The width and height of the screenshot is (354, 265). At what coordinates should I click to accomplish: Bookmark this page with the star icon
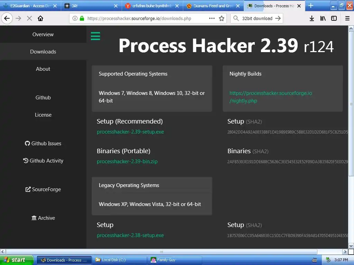pyautogui.click(x=222, y=18)
